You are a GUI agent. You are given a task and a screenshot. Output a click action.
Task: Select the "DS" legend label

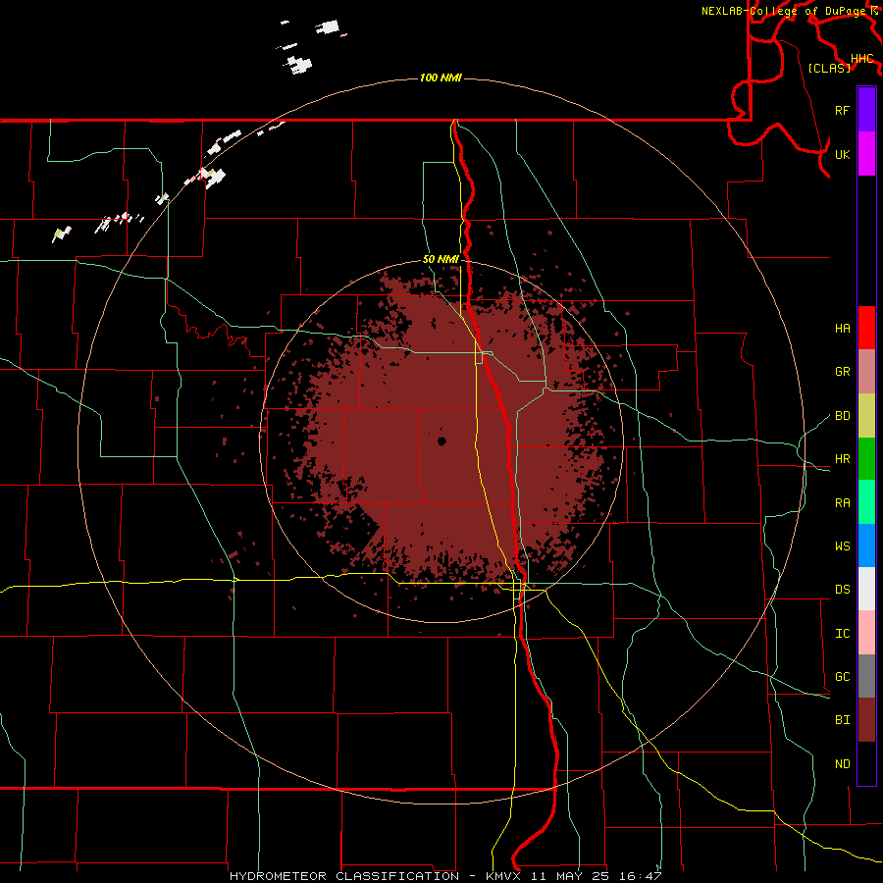point(842,589)
